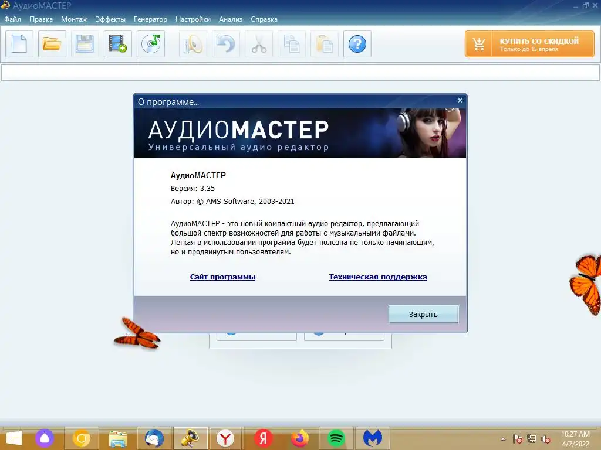This screenshot has width=601, height=450.
Task: Follow the Техническая поддержка link
Action: [378, 277]
